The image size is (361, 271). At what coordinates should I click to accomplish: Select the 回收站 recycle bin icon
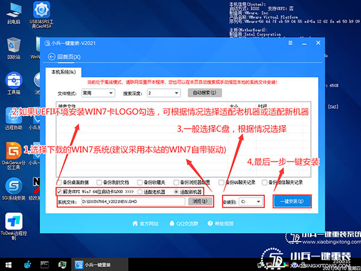14,48
